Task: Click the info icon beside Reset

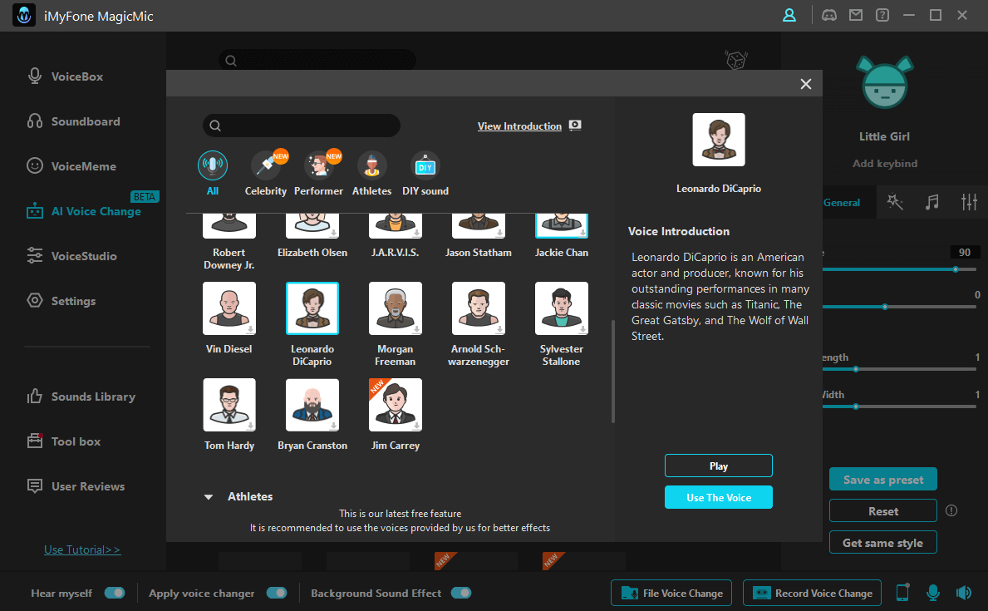Action: point(951,510)
